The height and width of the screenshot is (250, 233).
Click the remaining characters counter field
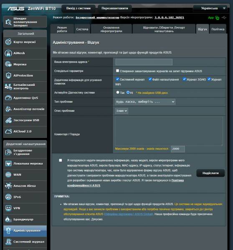178,149
